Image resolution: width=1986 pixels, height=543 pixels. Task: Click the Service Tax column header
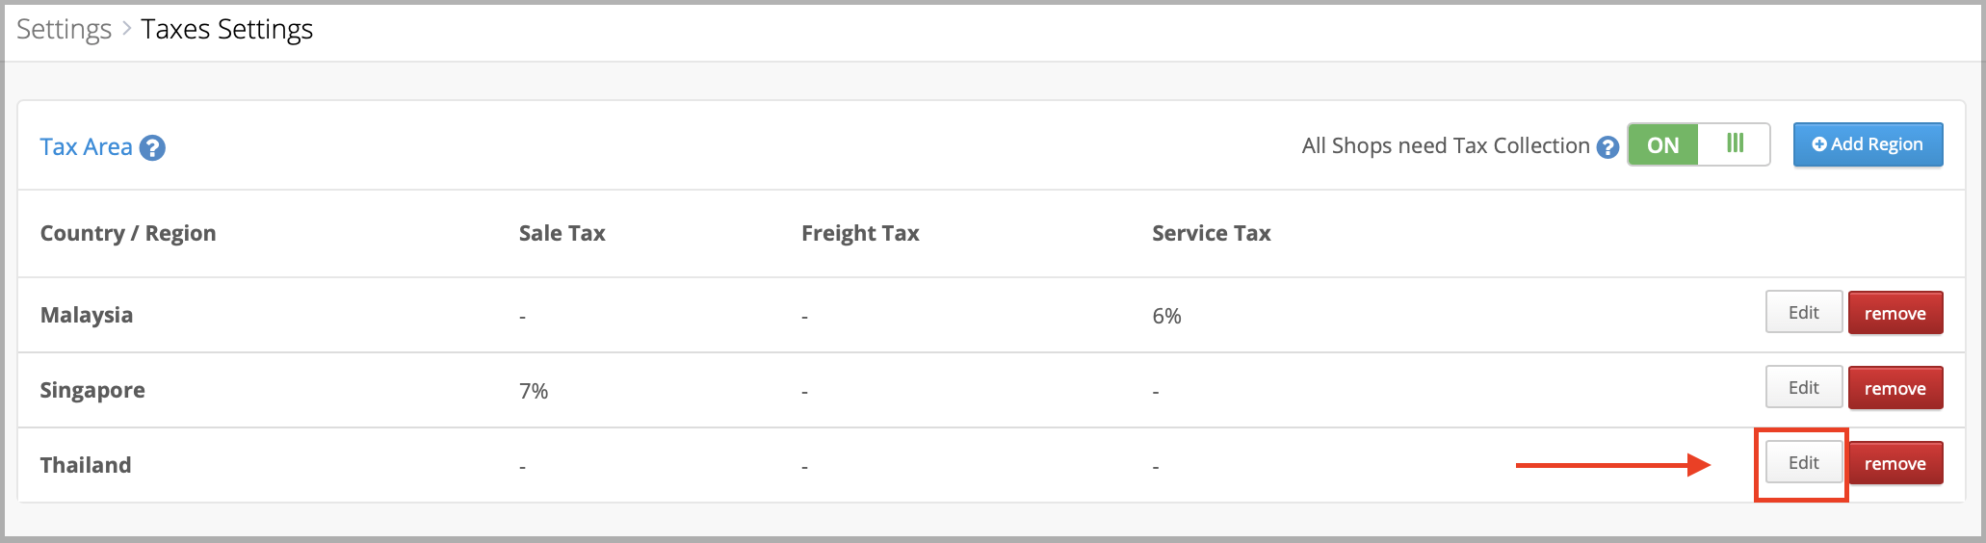click(1212, 233)
